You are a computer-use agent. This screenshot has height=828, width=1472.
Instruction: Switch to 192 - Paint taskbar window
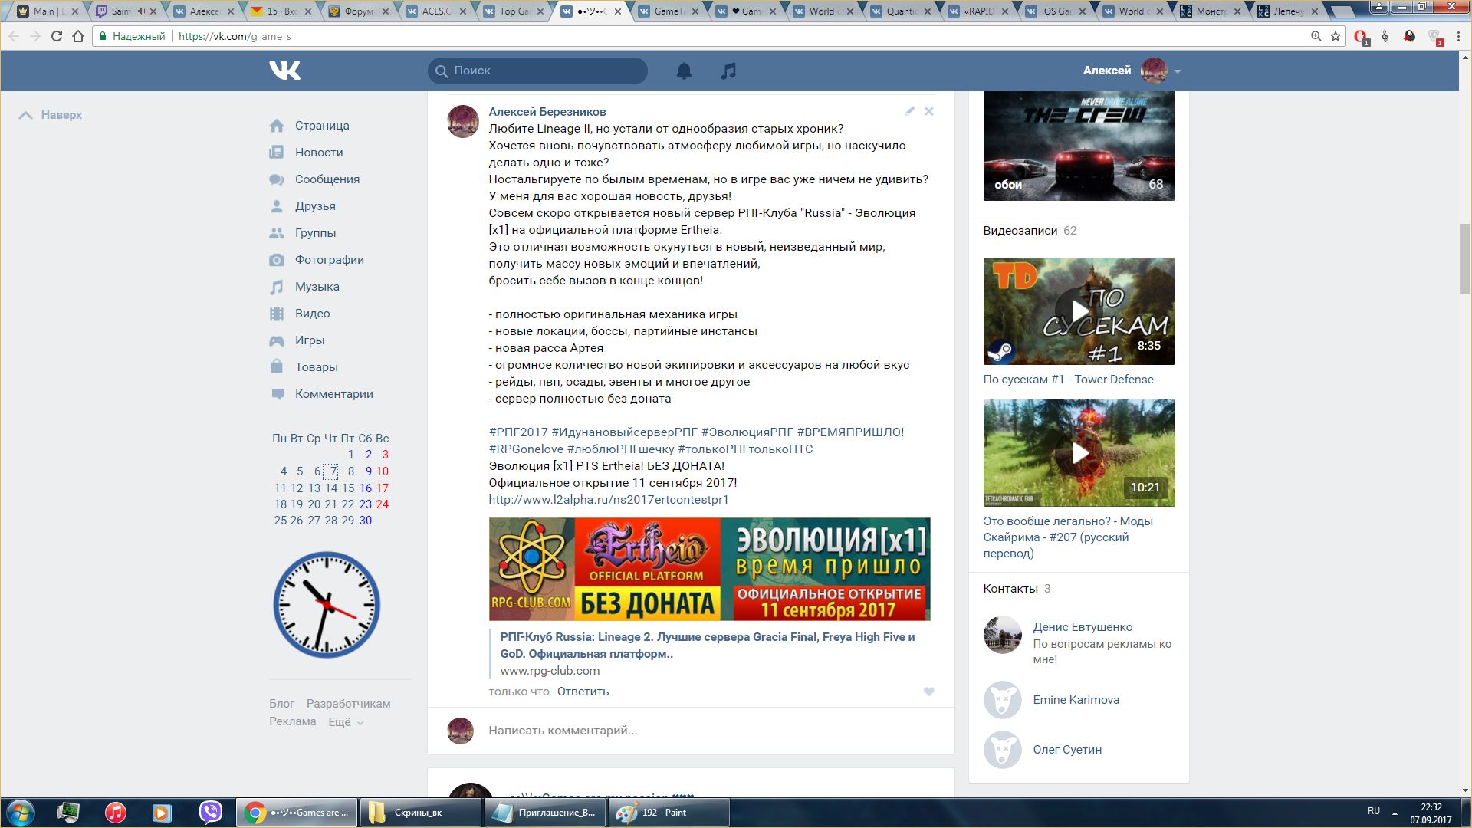point(669,813)
